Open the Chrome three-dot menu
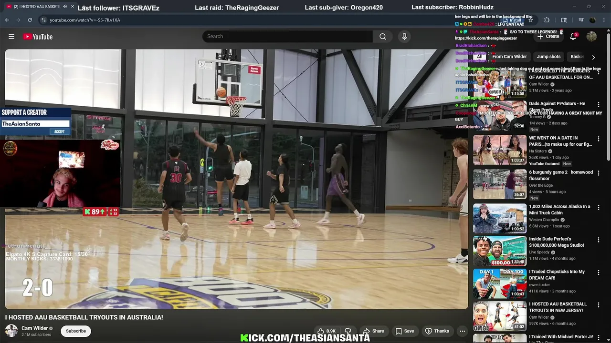The width and height of the screenshot is (611, 343). [604, 20]
